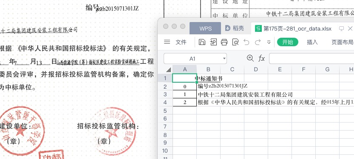354x159 pixels.
Task: Click the export/output-as icon in the quick toolbar
Action: tap(213, 42)
